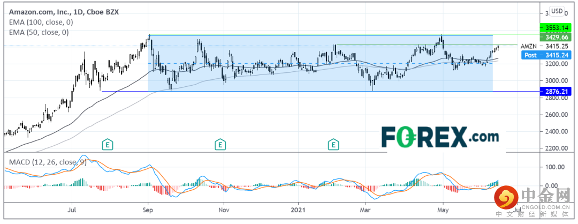The width and height of the screenshot is (578, 224).
Task: Open the USD currency selector
Action: [x=557, y=11]
